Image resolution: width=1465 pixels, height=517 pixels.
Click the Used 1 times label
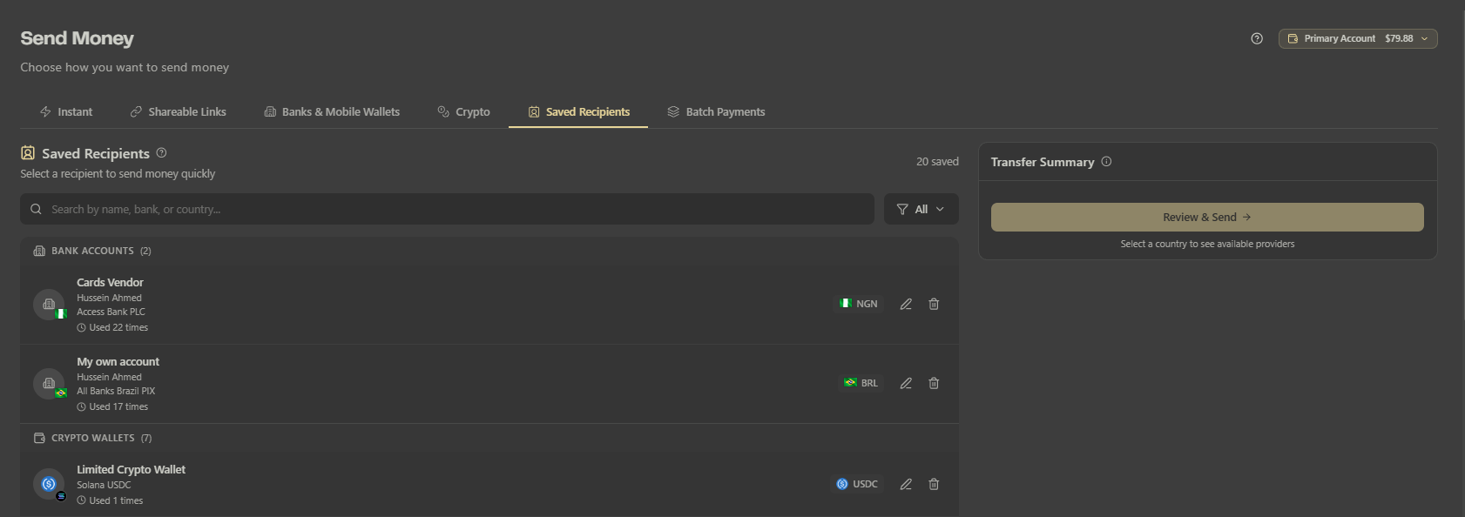(x=110, y=500)
